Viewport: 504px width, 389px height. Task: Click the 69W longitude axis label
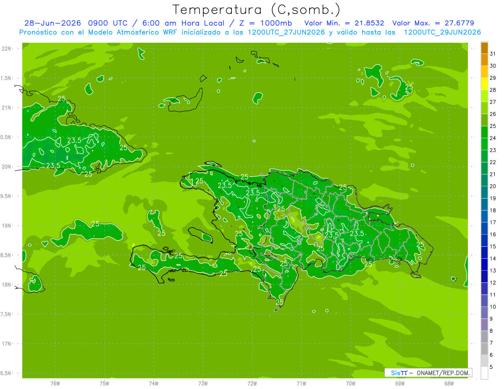(399, 383)
